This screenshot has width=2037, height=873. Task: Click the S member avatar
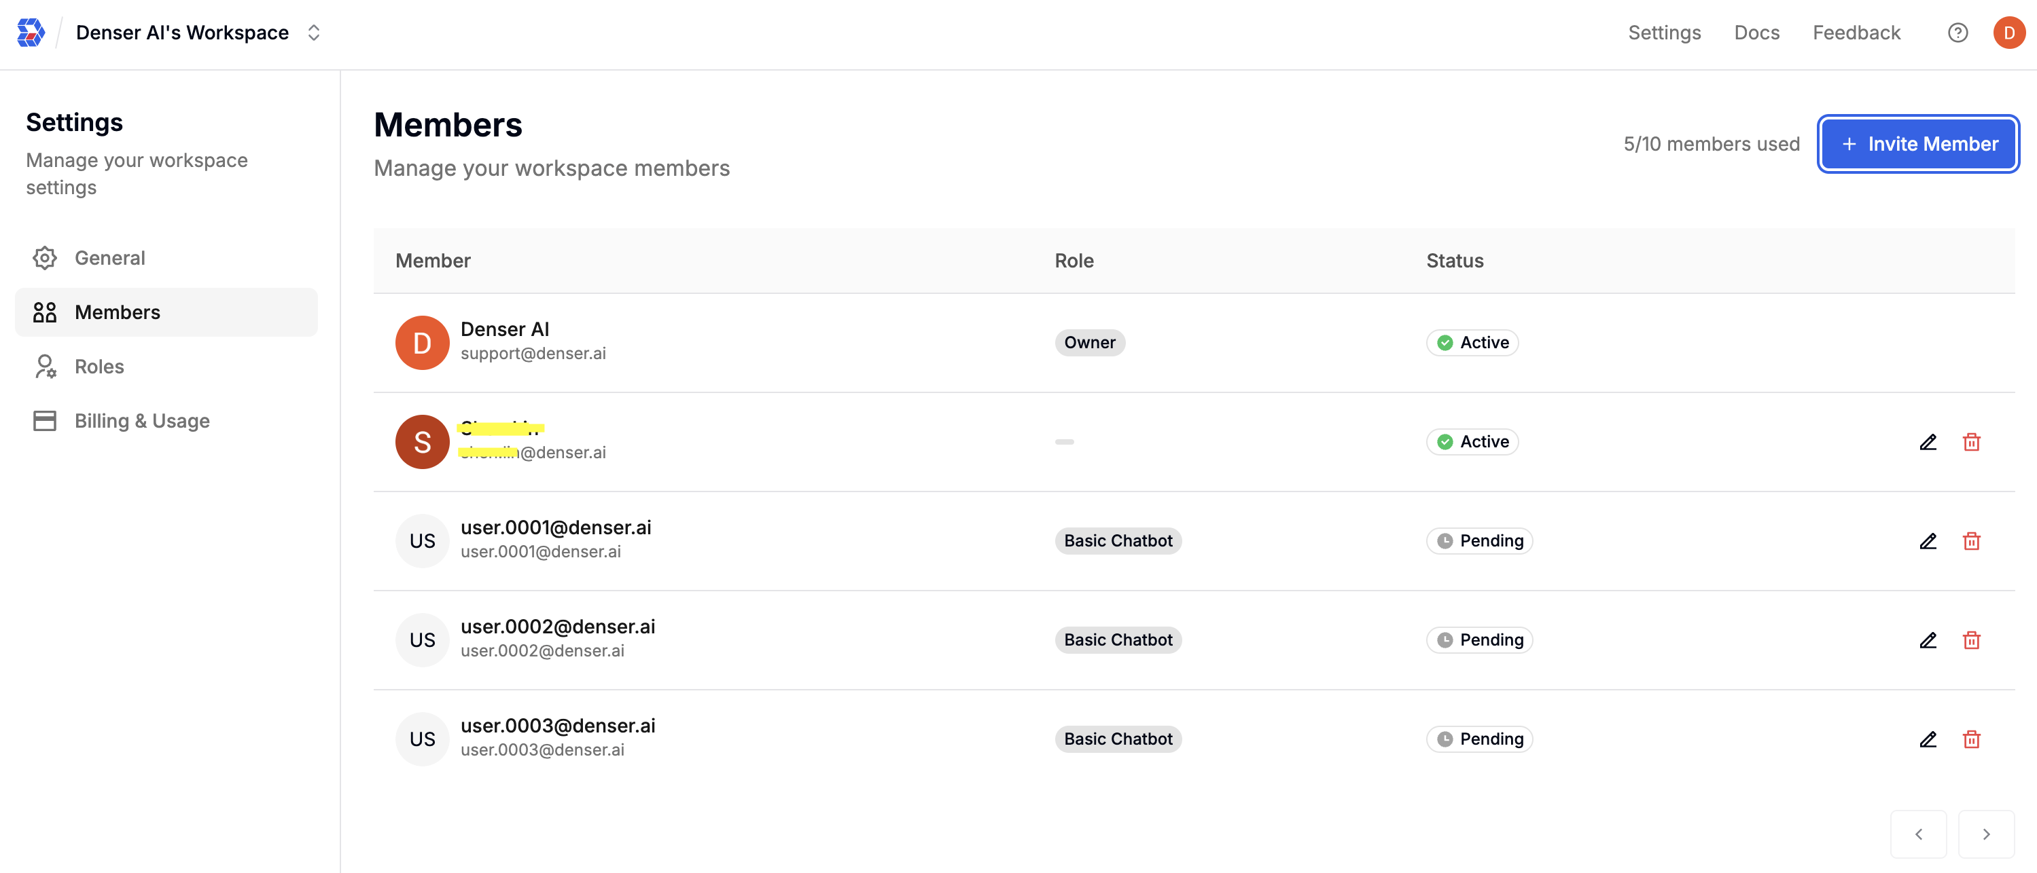tap(422, 442)
